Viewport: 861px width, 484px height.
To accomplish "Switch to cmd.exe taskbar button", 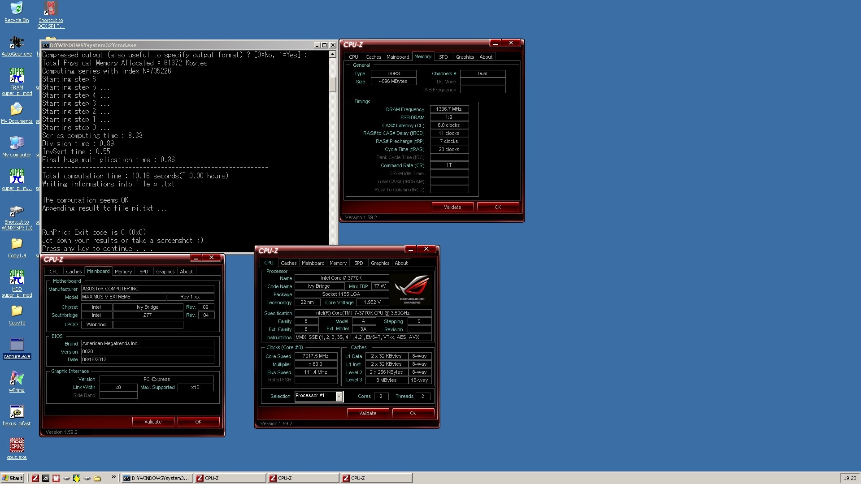I will point(157,478).
